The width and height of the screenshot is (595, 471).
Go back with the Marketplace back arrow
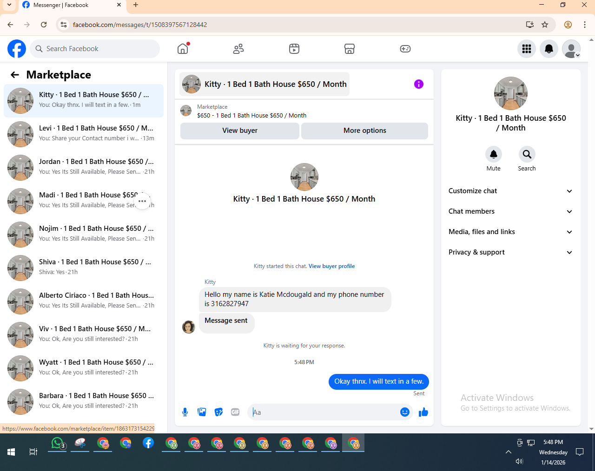pyautogui.click(x=15, y=75)
